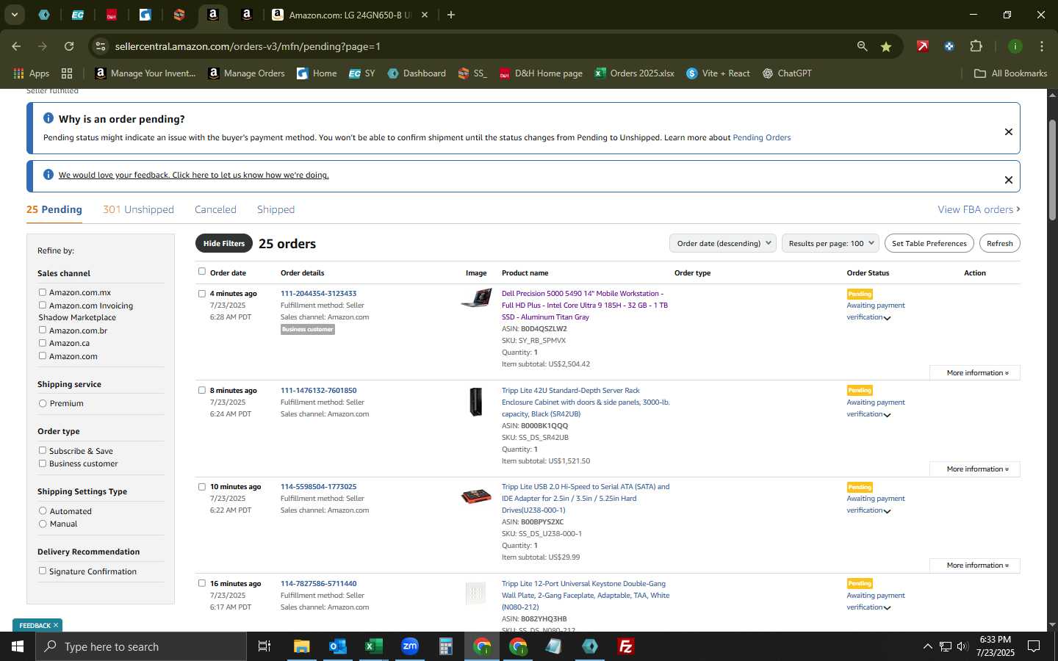This screenshot has width=1058, height=661.
Task: Expand More information for order 111-1476132-7601850
Action: [x=975, y=469]
